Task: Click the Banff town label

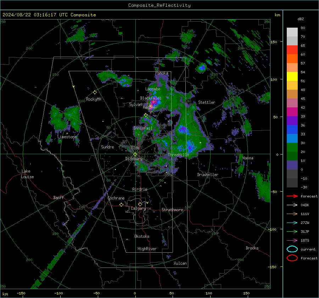Action: [x=58, y=198]
